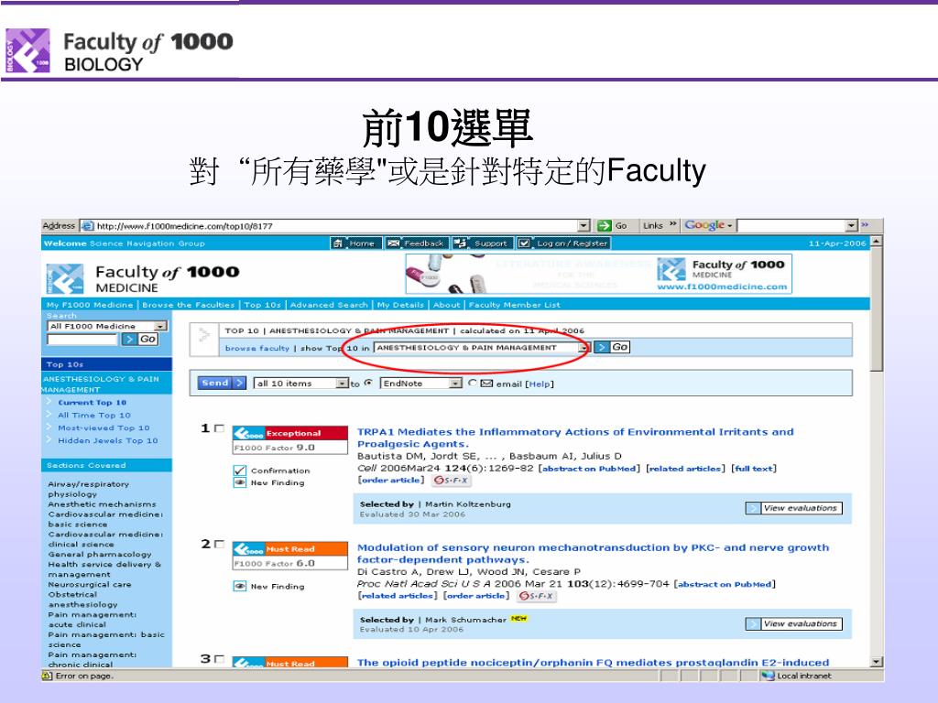Click the green Go arrow beside address bar

[605, 225]
